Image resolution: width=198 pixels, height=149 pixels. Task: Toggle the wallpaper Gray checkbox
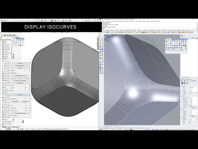point(190,123)
